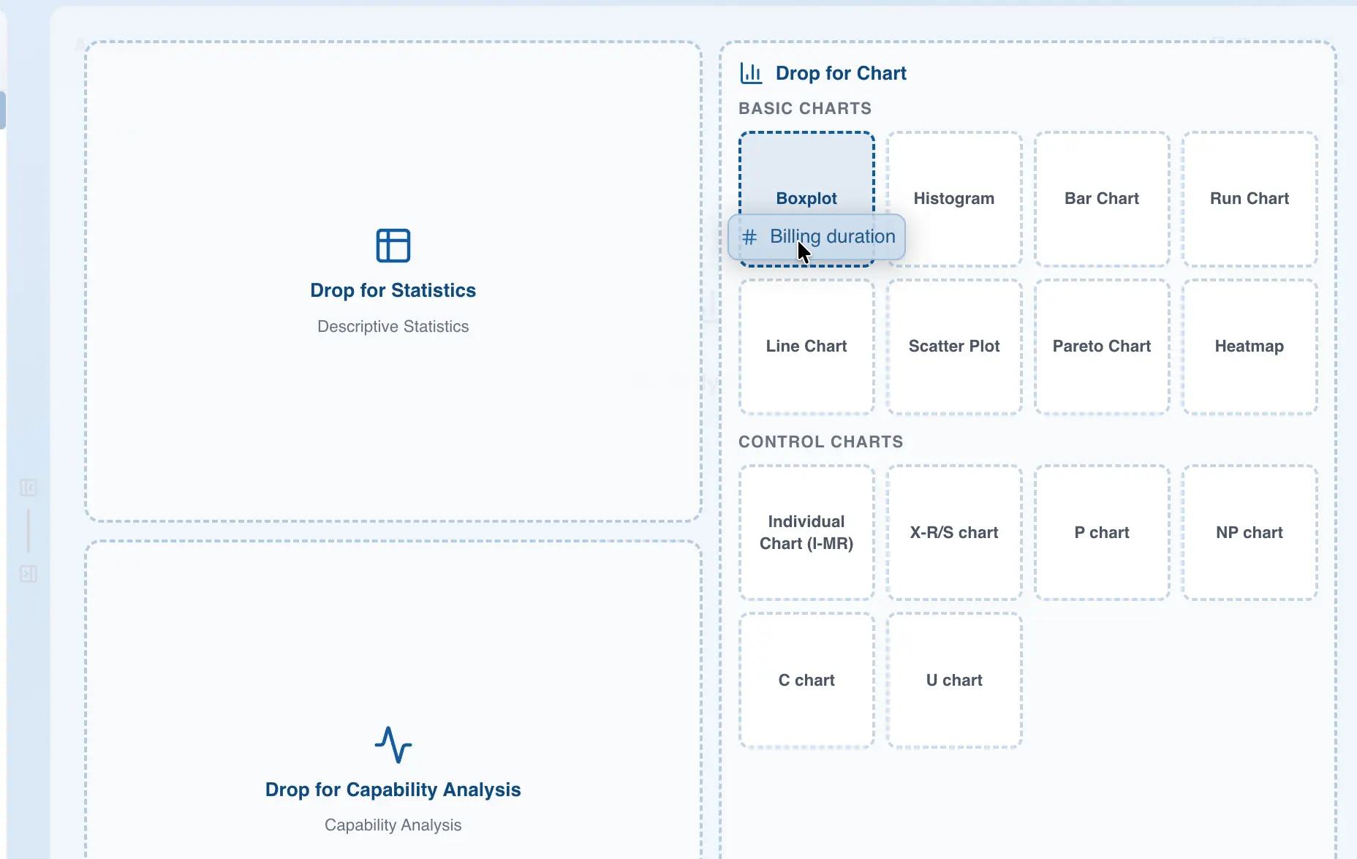Select the table icon above Drop for Statistics
Image resolution: width=1357 pixels, height=859 pixels.
(393, 246)
